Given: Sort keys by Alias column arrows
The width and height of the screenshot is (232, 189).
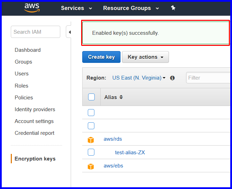Looking at the screenshot, I should click(121, 97).
